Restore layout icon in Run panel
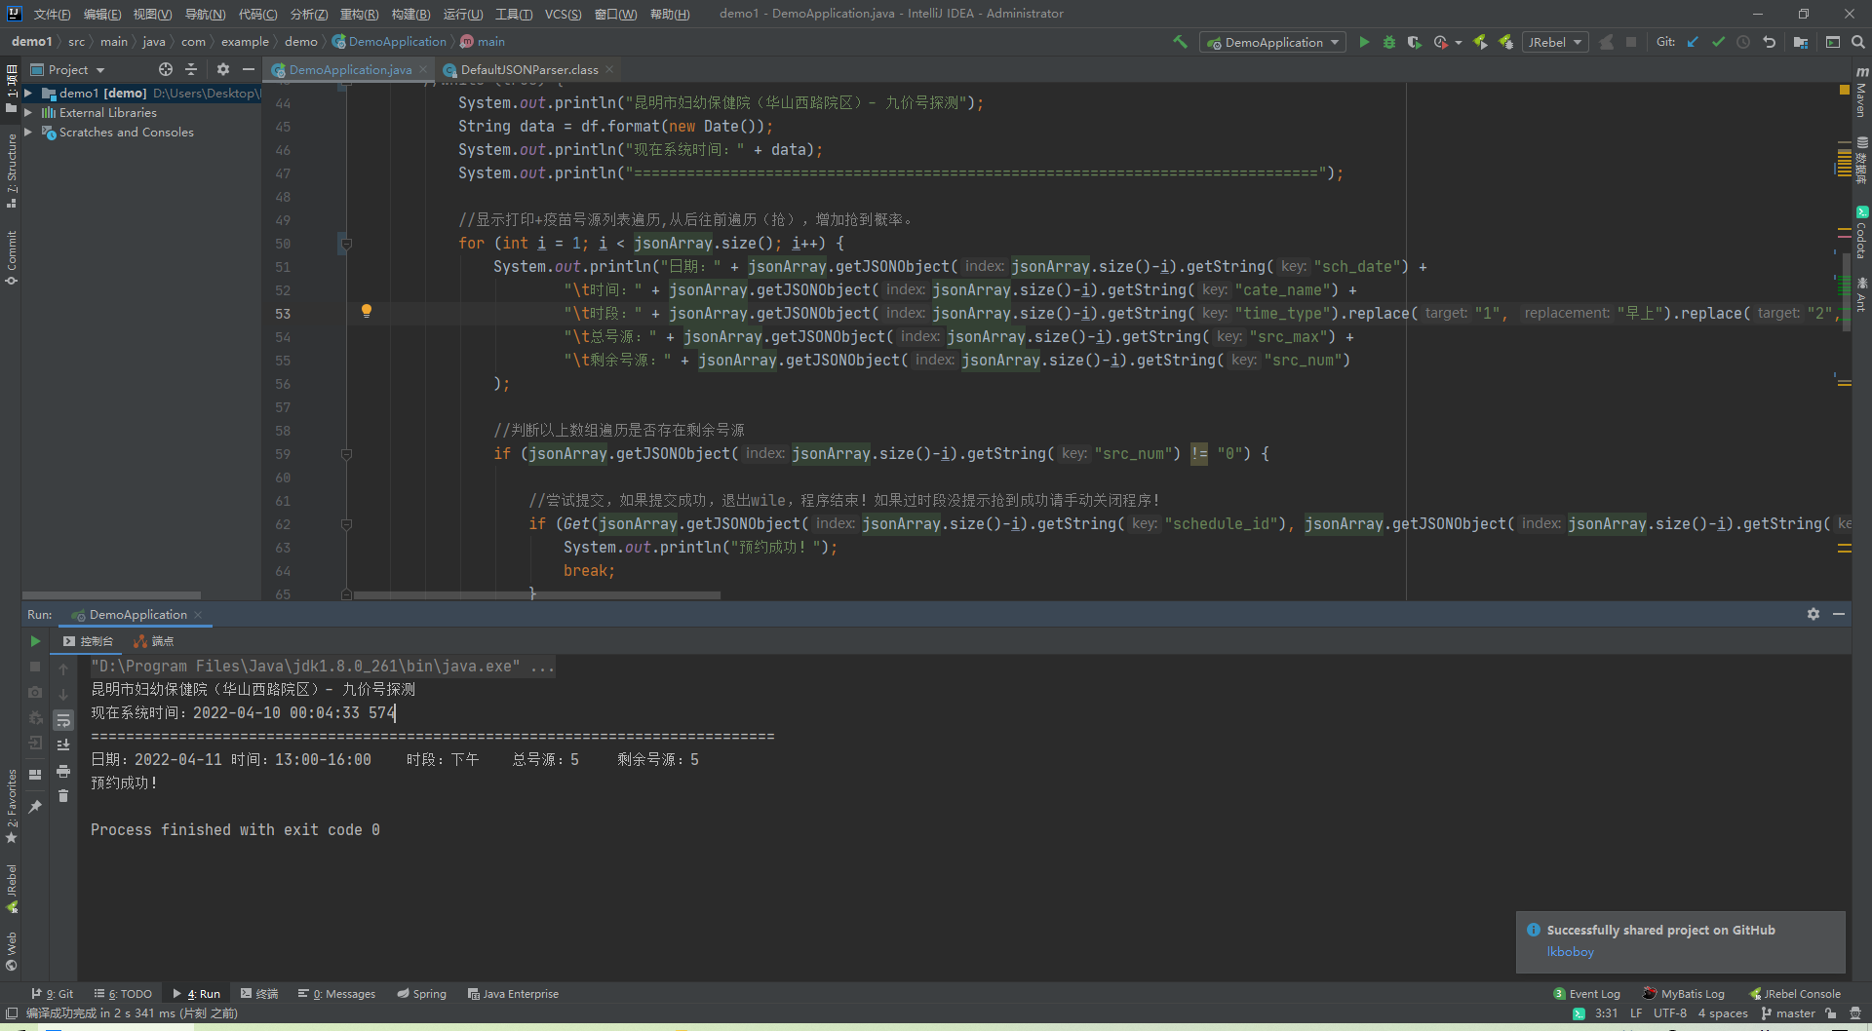This screenshot has width=1872, height=1031. click(35, 775)
